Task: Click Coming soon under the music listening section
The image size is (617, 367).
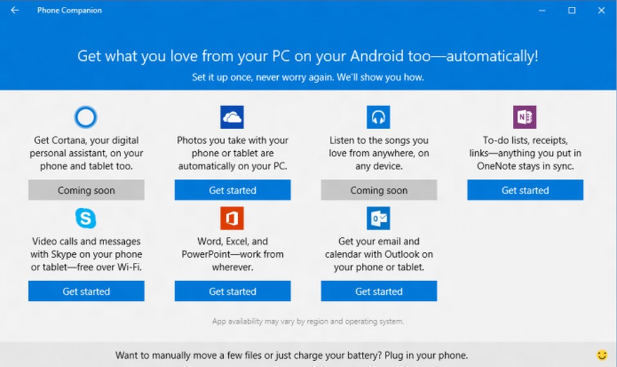Action: pos(379,190)
